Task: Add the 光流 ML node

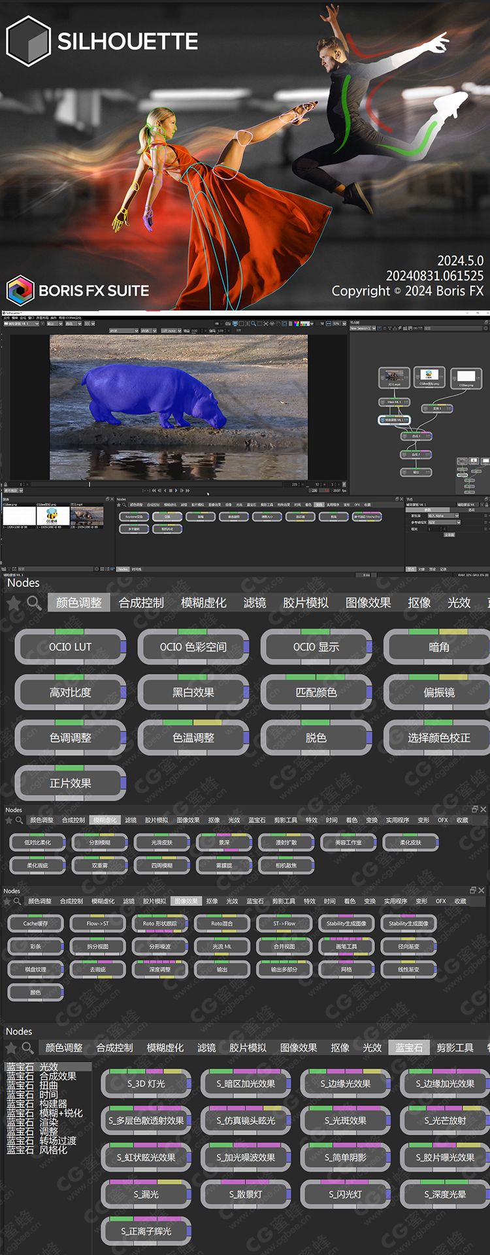Action: point(222,946)
